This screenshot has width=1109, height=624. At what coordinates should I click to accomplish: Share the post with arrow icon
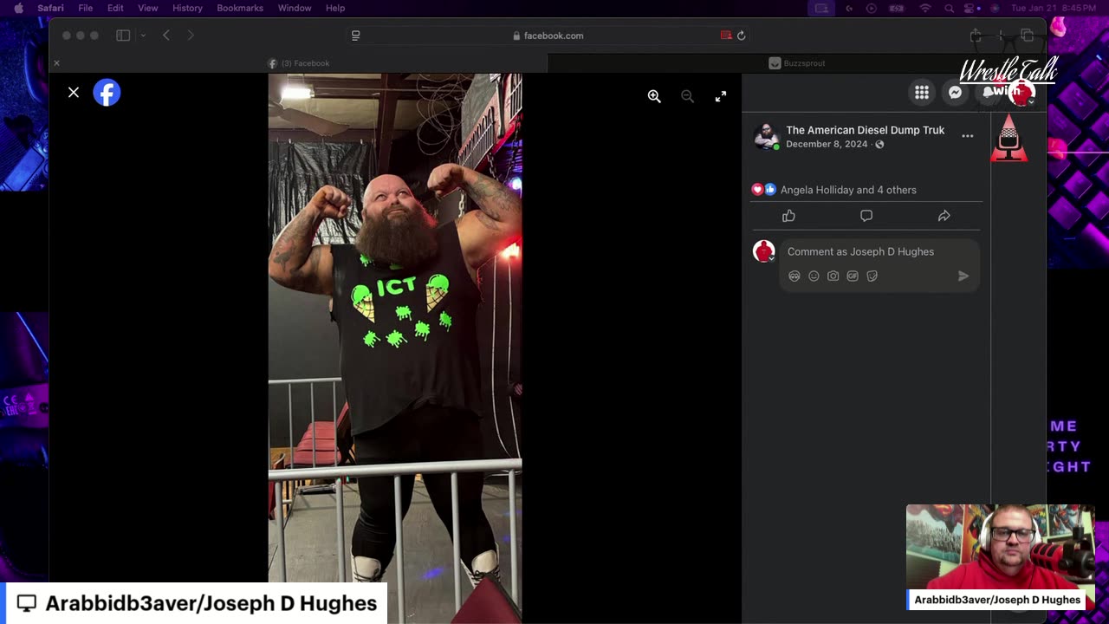[944, 216]
